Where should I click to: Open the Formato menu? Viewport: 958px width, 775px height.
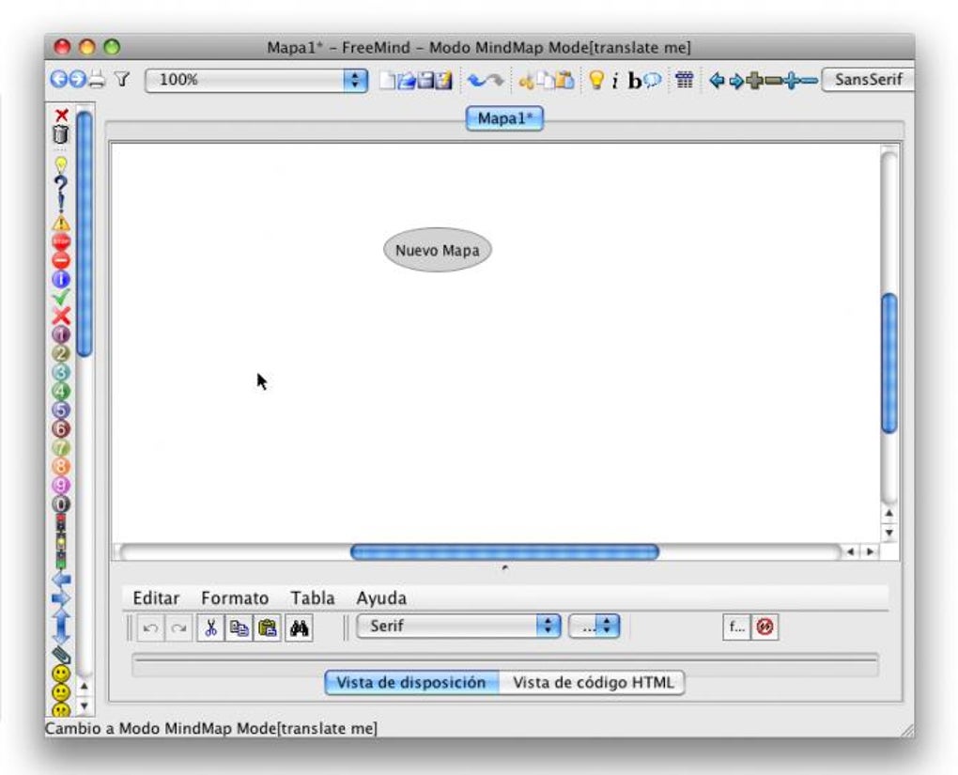pos(235,597)
